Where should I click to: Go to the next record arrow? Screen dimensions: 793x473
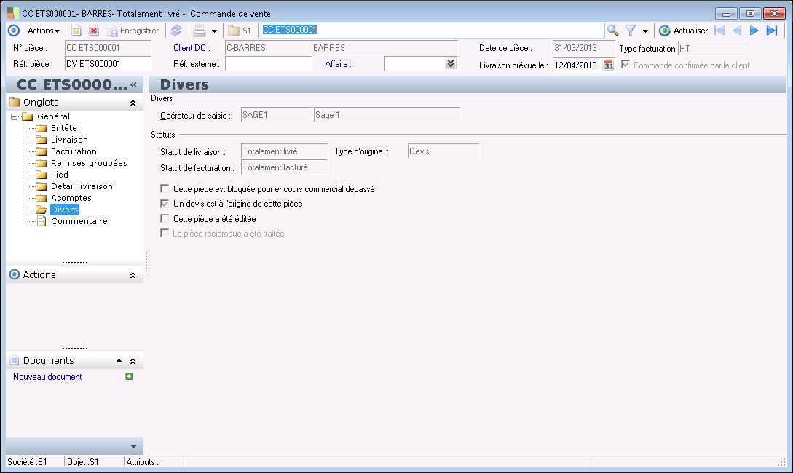coord(754,31)
